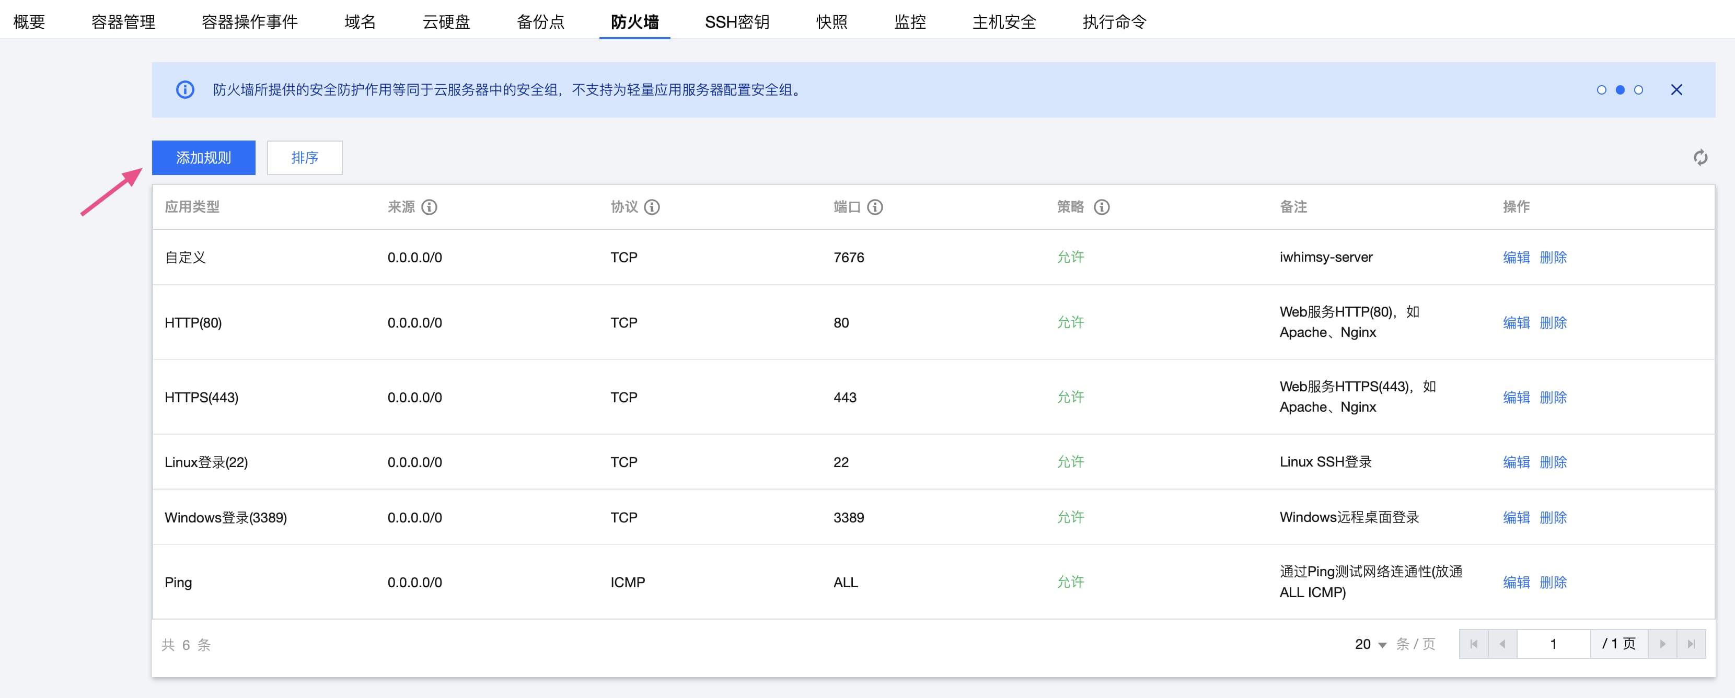1735x698 pixels.
Task: Click the refresh icon above the table
Action: [1700, 157]
